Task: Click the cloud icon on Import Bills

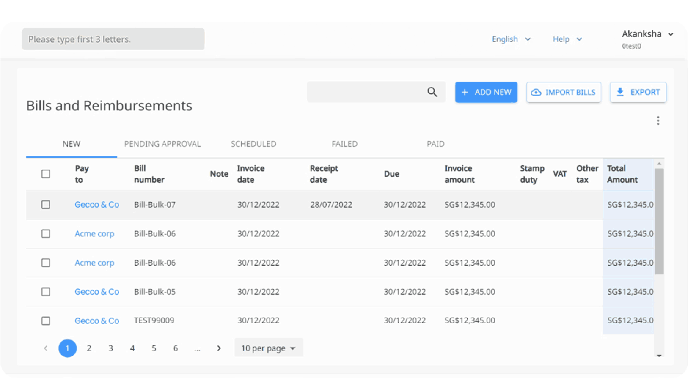Action: point(536,92)
